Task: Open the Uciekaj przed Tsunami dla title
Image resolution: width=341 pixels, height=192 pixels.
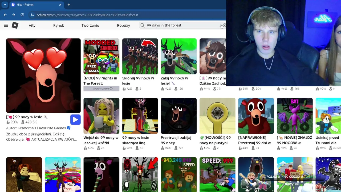Action: (x=328, y=140)
